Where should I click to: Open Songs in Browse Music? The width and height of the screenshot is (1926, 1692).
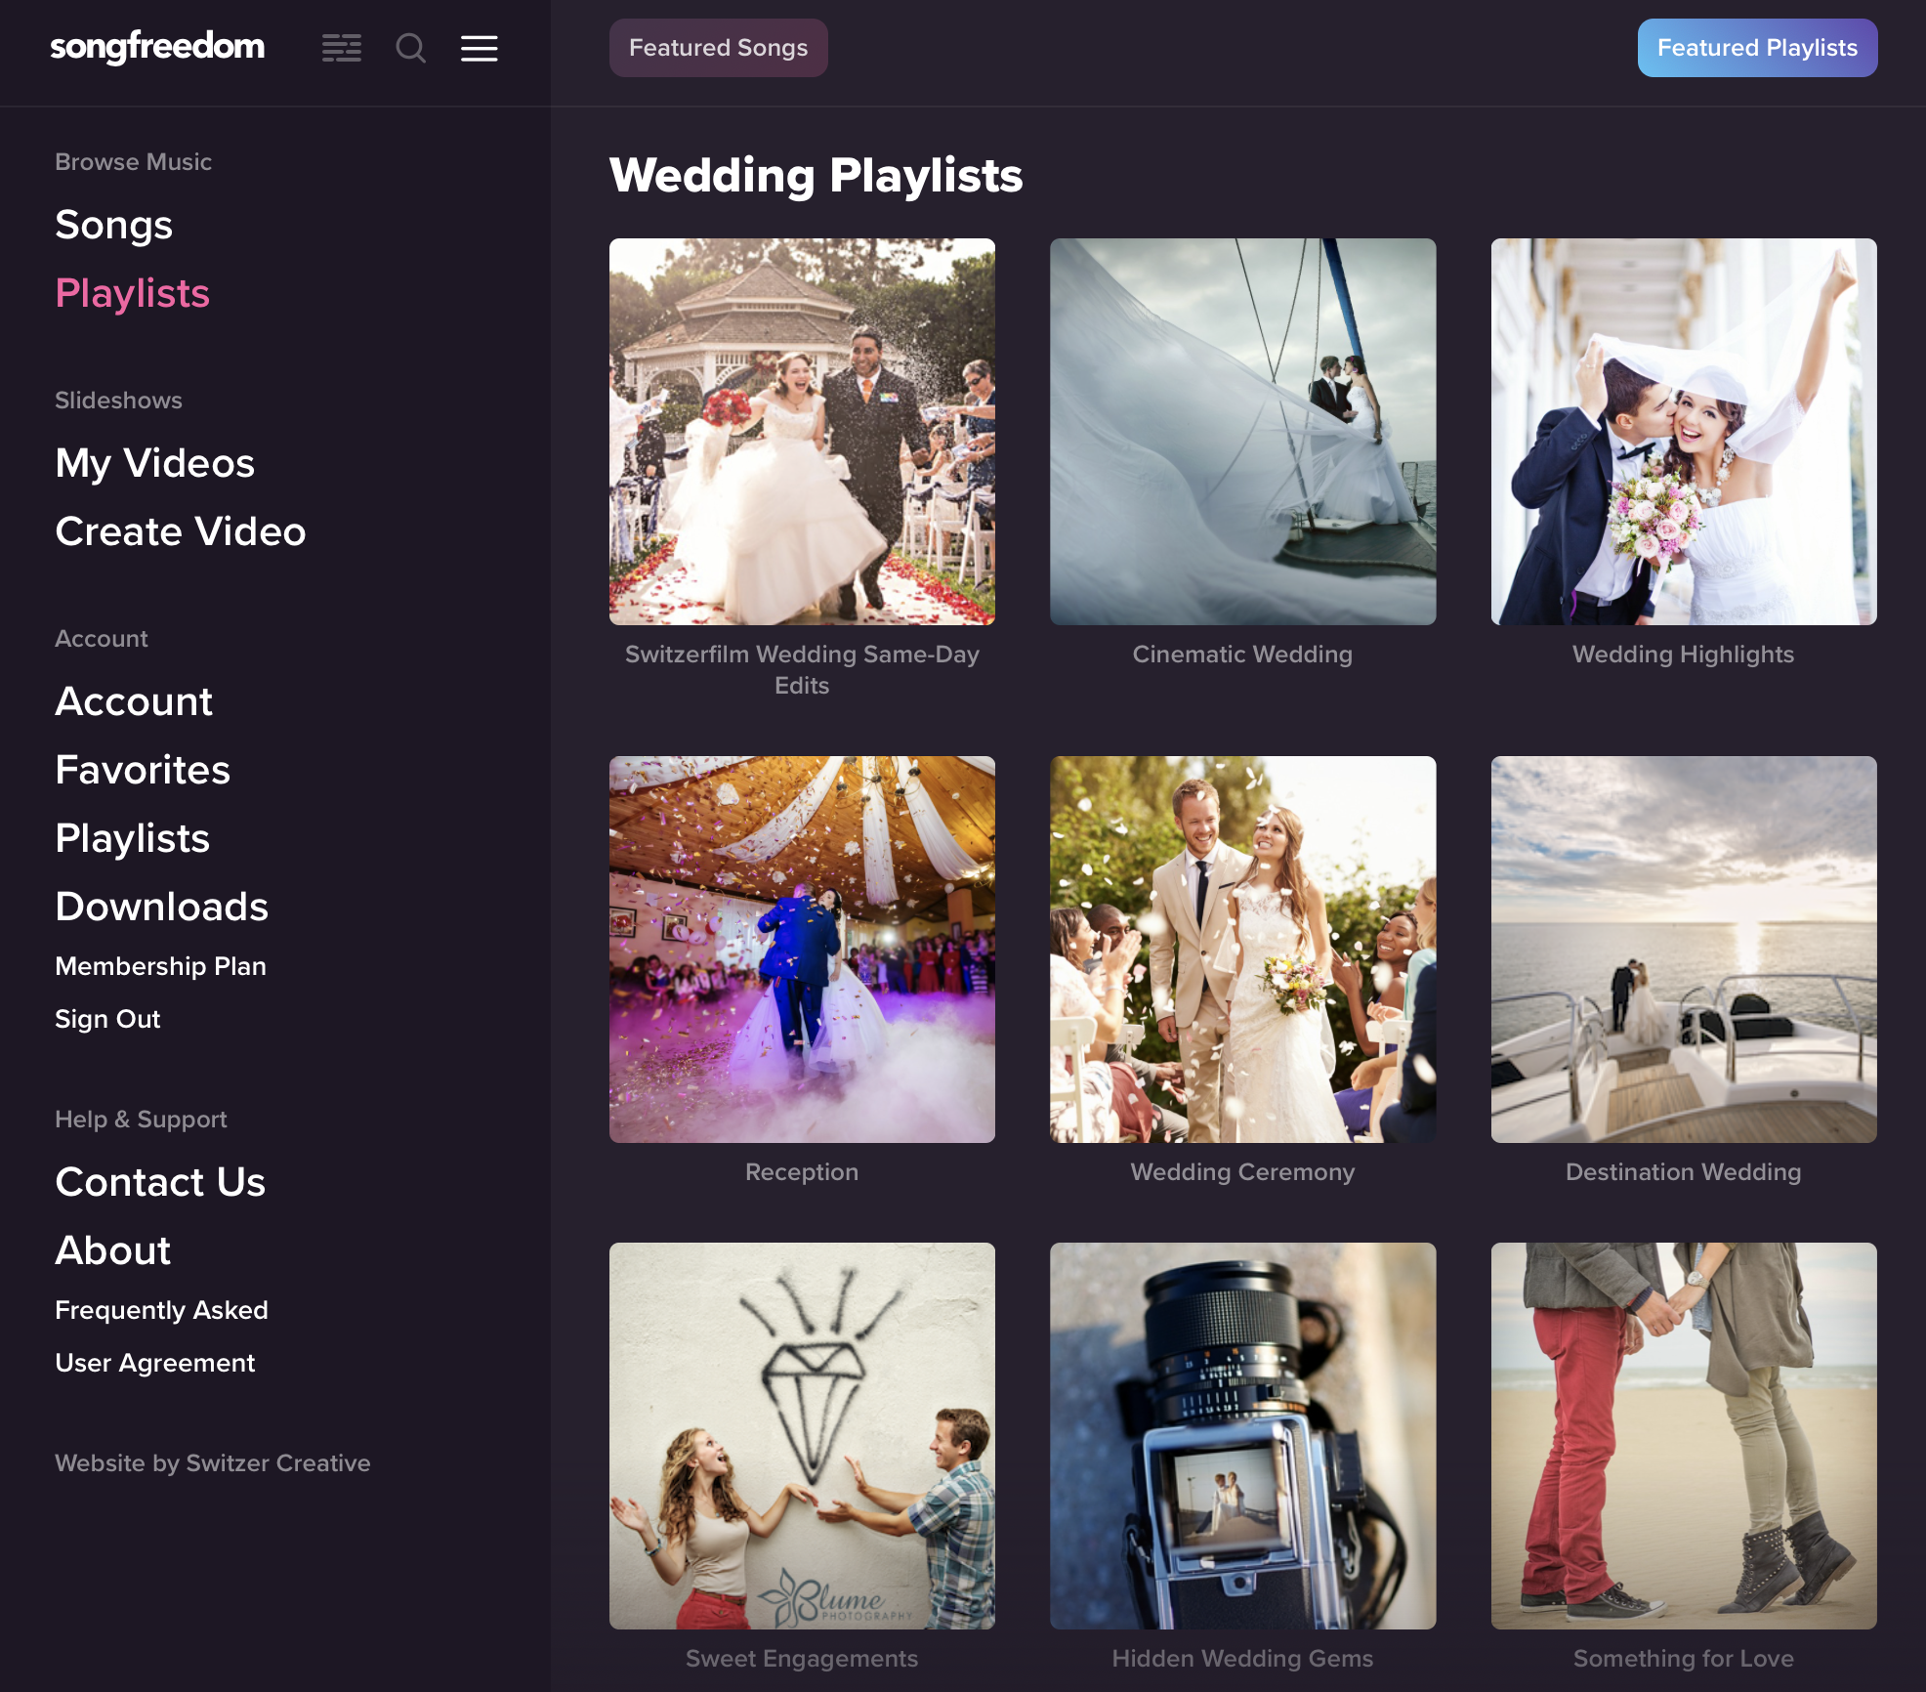pyautogui.click(x=114, y=225)
